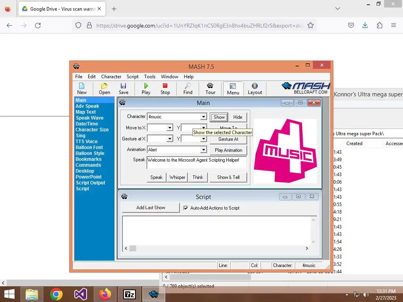Open the Tools menu
The image size is (403, 302).
coord(150,77)
